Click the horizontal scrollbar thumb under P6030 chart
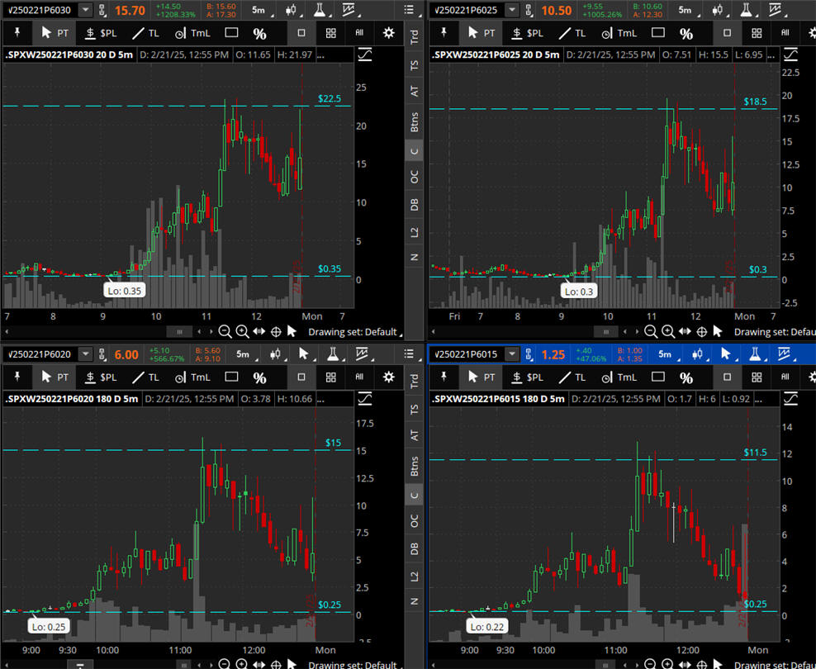Screen dimensions: 816x669 [179, 332]
